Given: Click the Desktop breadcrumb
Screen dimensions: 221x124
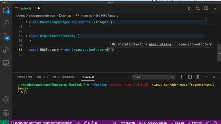Looking at the screenshot, I should [x=65, y=15].
